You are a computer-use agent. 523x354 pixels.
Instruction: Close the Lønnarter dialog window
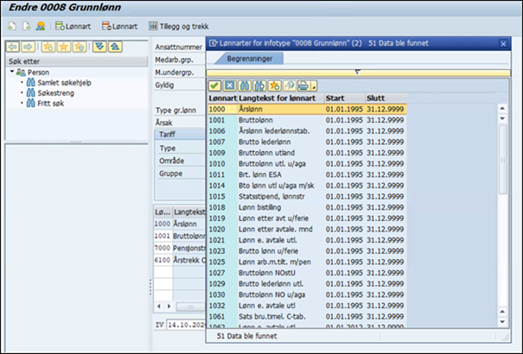[503, 44]
